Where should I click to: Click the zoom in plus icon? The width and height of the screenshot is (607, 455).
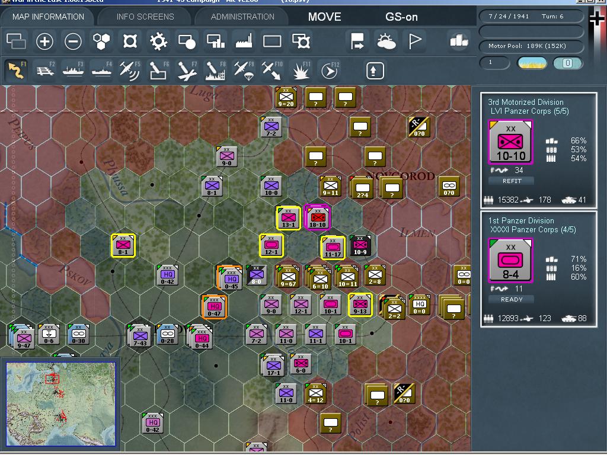click(44, 41)
